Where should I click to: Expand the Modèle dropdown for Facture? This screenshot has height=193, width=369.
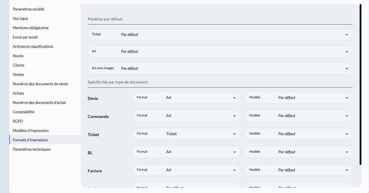(299, 170)
